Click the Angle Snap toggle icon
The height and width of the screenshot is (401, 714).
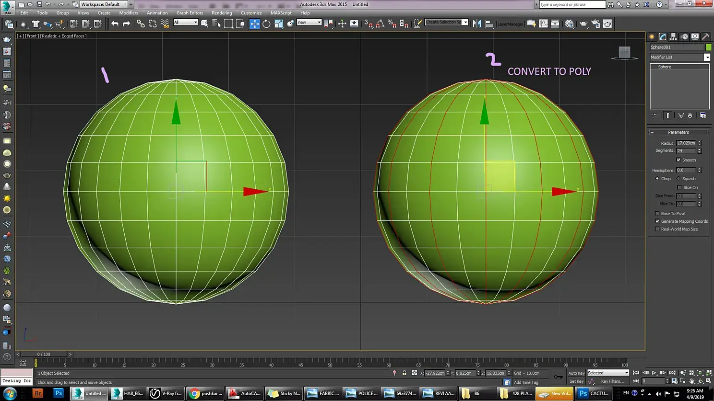[380, 23]
